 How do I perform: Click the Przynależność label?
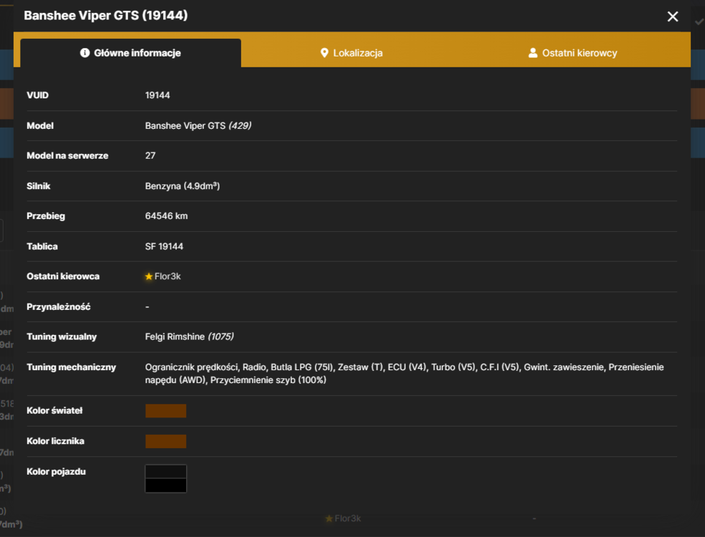pos(59,306)
